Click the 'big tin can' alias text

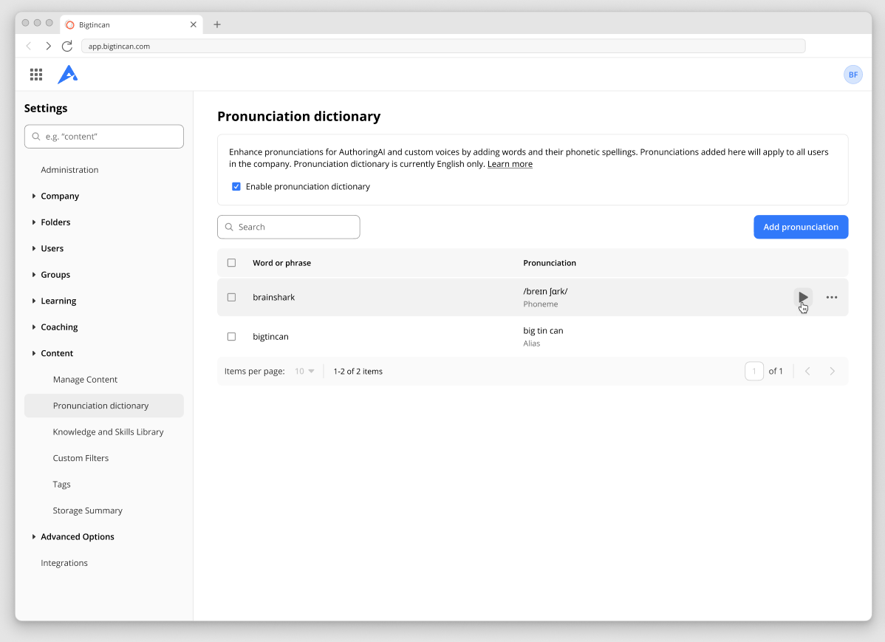[543, 331]
